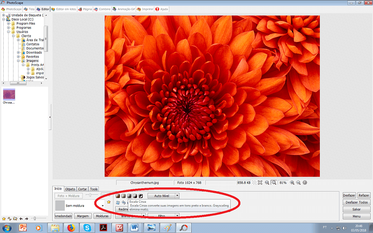Click the favorite star icon beside frame selector
The height and width of the screenshot is (233, 373).
109,202
